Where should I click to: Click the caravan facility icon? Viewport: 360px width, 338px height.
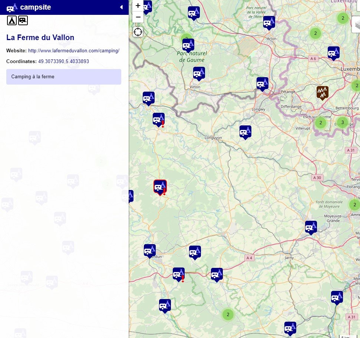click(x=23, y=20)
